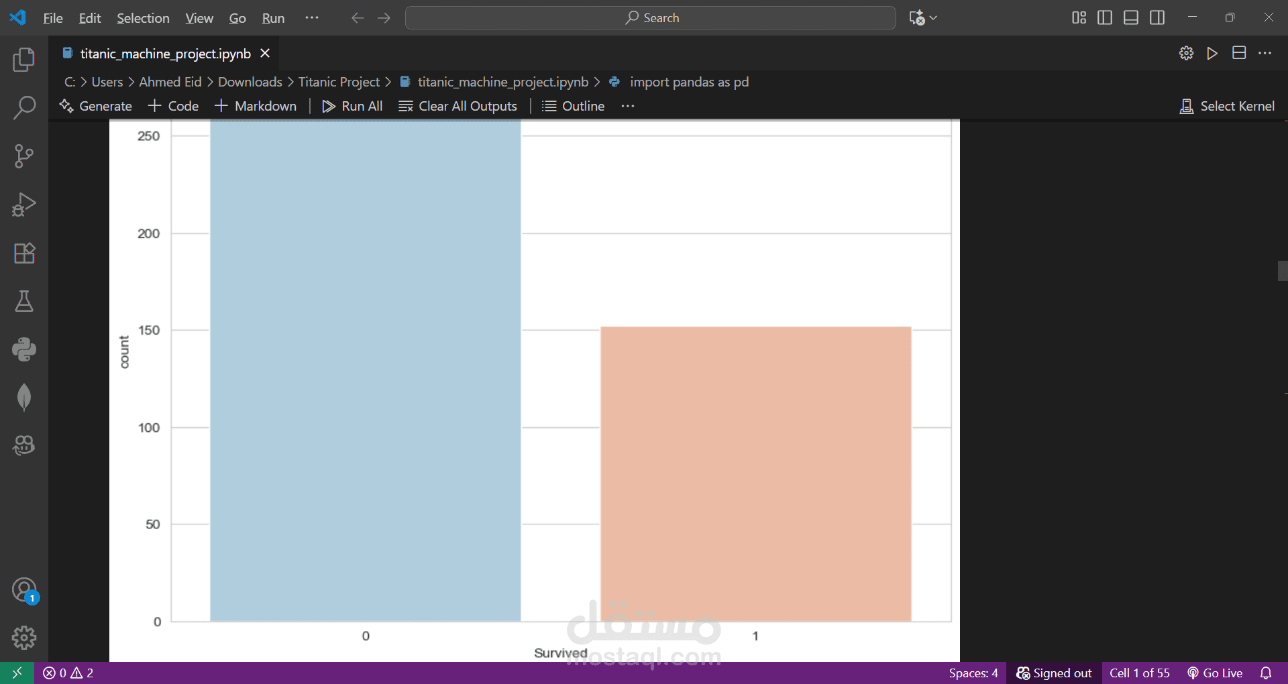Expand the overflow menu after Run
Image resolution: width=1288 pixels, height=684 pixels.
[312, 18]
